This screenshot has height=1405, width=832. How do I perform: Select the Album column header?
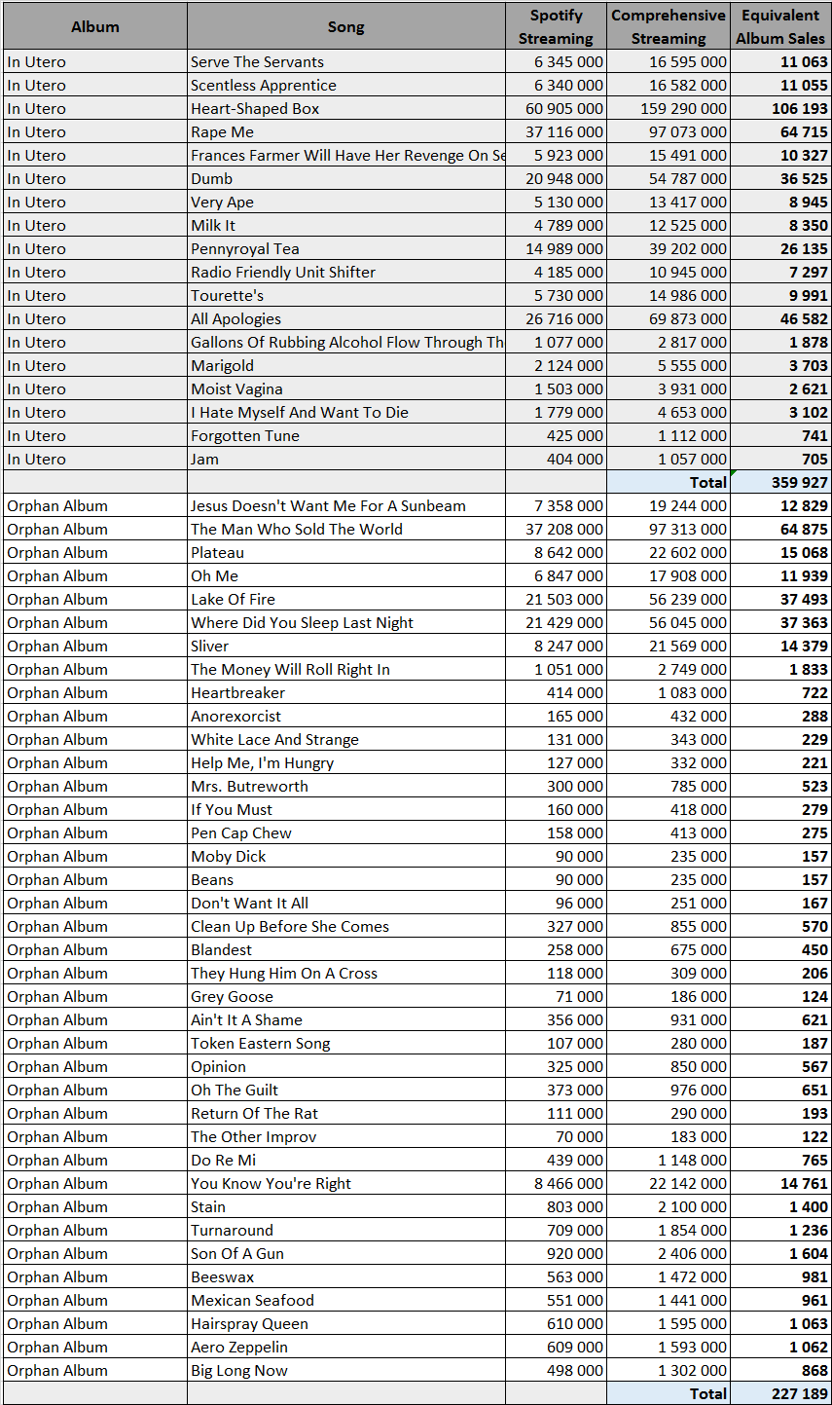[94, 26]
